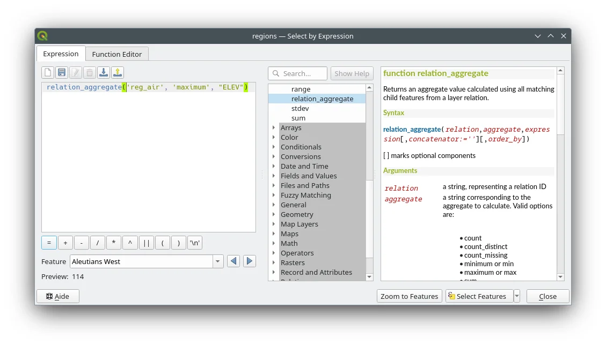Click the export user expressions icon
The image size is (606, 346).
pyautogui.click(x=118, y=73)
